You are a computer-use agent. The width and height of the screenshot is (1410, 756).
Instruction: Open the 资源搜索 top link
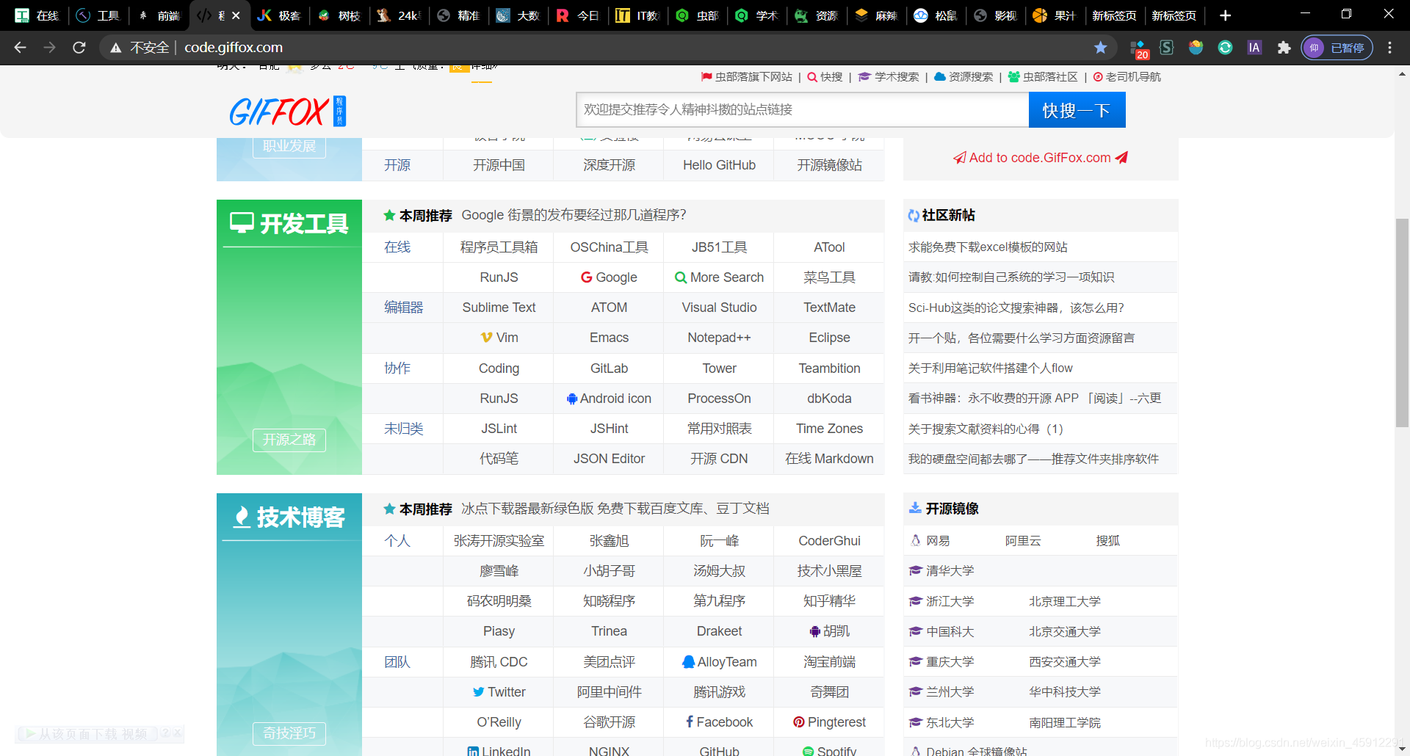click(x=963, y=77)
